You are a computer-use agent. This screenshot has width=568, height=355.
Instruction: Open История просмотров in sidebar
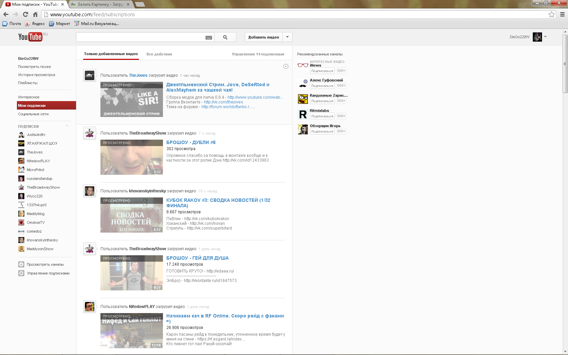(x=37, y=75)
